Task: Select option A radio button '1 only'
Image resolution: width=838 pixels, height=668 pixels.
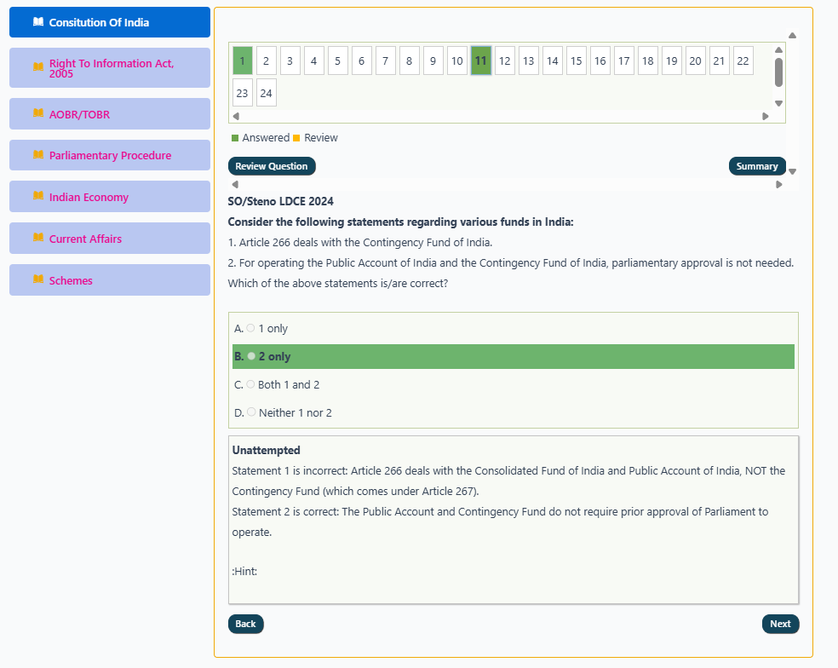Action: click(x=250, y=328)
